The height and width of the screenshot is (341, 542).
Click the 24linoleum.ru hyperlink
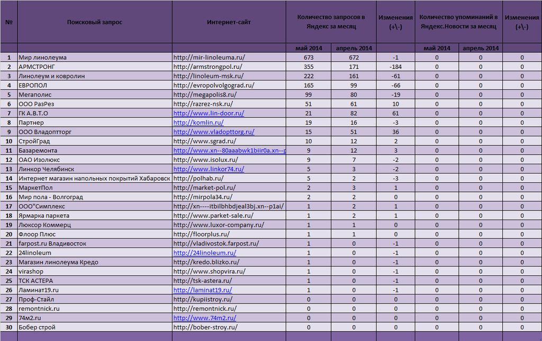pos(205,253)
